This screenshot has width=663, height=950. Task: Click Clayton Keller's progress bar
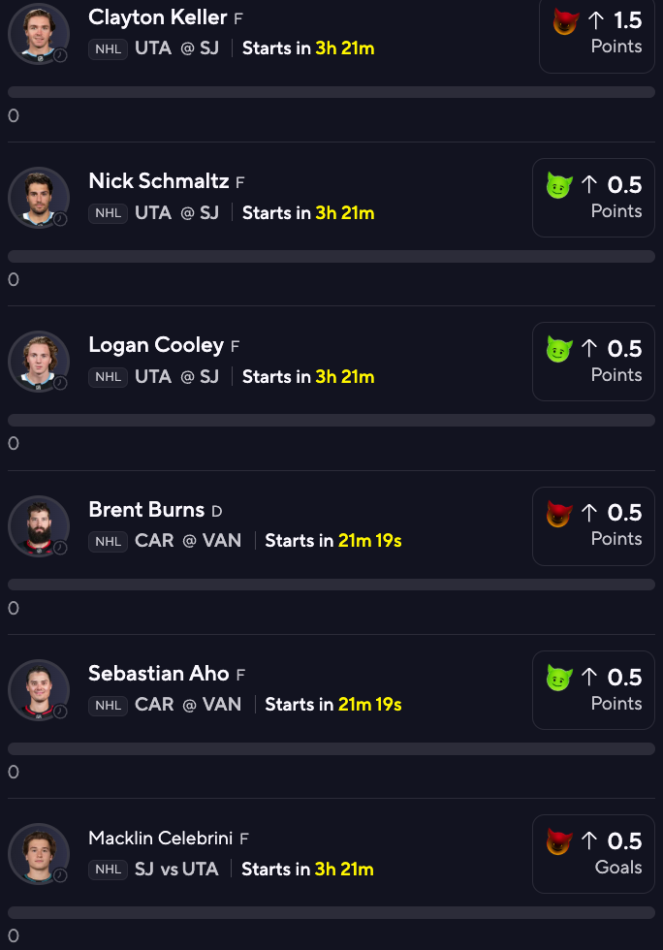[x=331, y=92]
